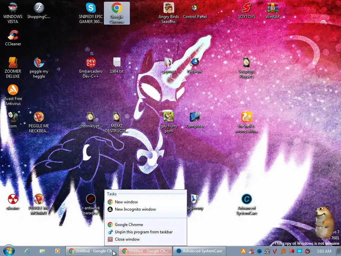Select the Network desktop icon
Image resolution: width=341 pixels, height=256 pixels.
[x=194, y=65]
